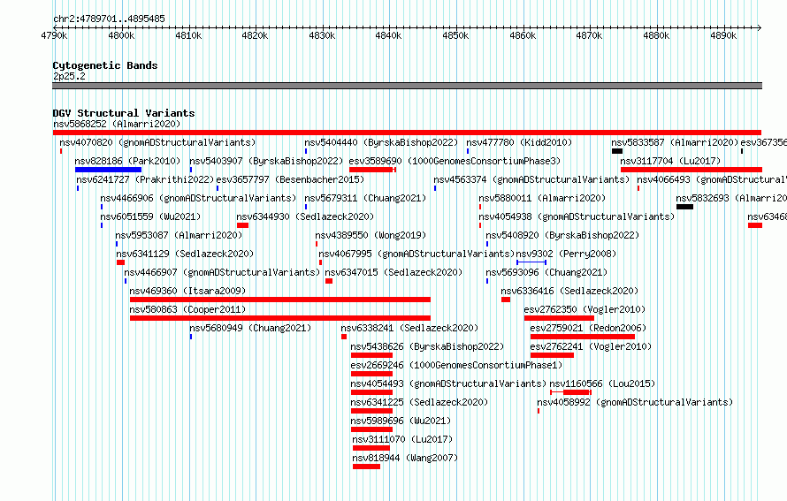Click nsv5438626 (ByrskaBishop2022) label
The height and width of the screenshot is (501, 787).
click(x=427, y=346)
